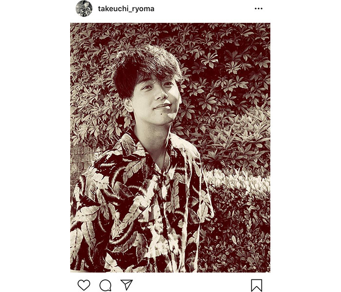The image size is (341, 292).
Task: Save the post using the bookmark icon
Action: [257, 285]
